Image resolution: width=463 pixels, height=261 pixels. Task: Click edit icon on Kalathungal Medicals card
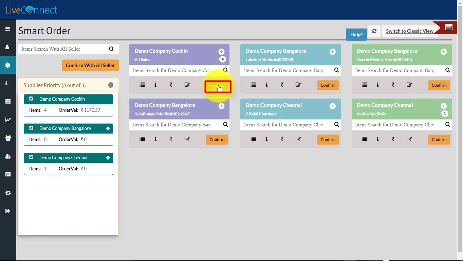coord(187,139)
